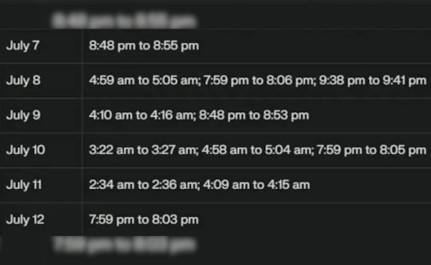Screen dimensions: 431x265
Task: Click the 7:59 pm to 8:06 pm time
Action: point(257,80)
